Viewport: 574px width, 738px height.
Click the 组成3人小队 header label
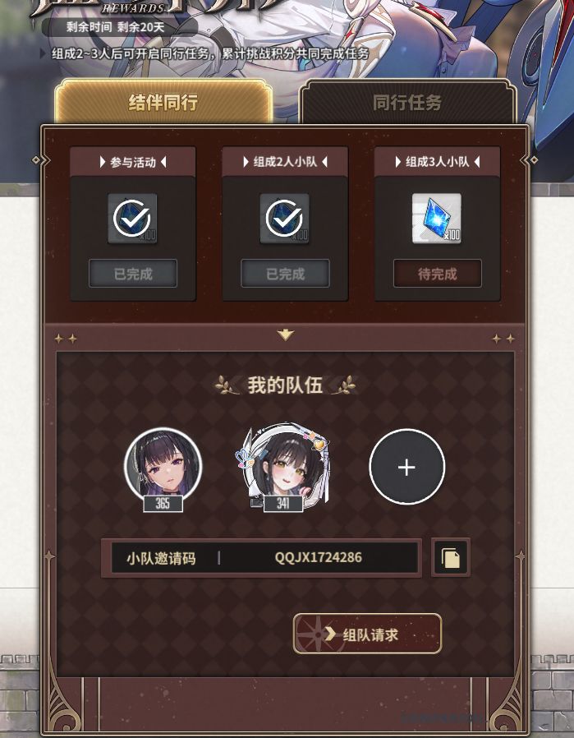pos(437,162)
